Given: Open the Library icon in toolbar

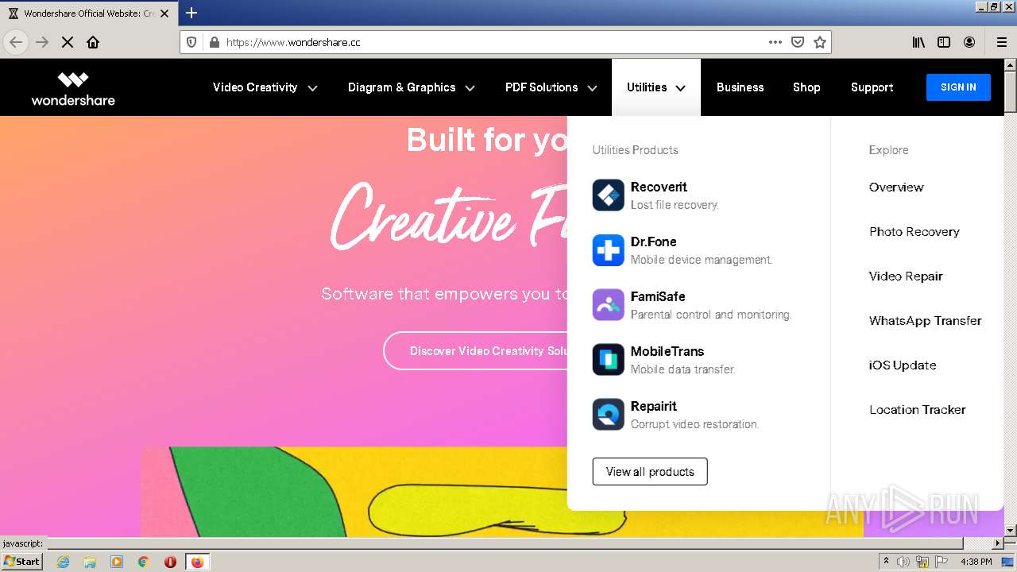Looking at the screenshot, I should (918, 42).
